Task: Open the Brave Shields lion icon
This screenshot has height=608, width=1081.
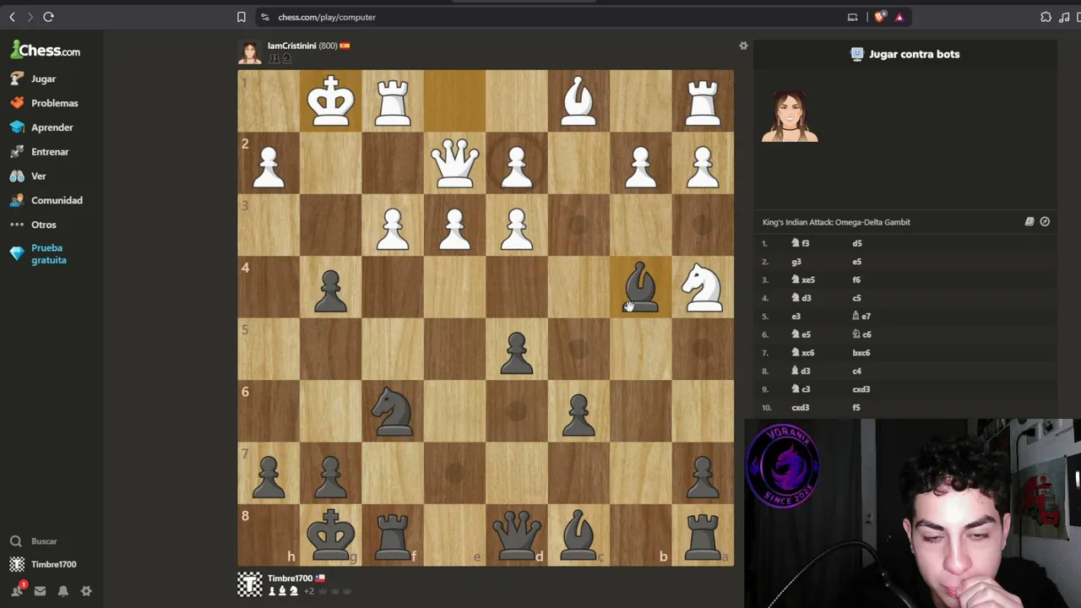Action: coord(880,17)
